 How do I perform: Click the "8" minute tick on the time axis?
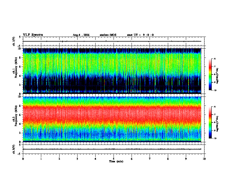[x=168, y=159]
